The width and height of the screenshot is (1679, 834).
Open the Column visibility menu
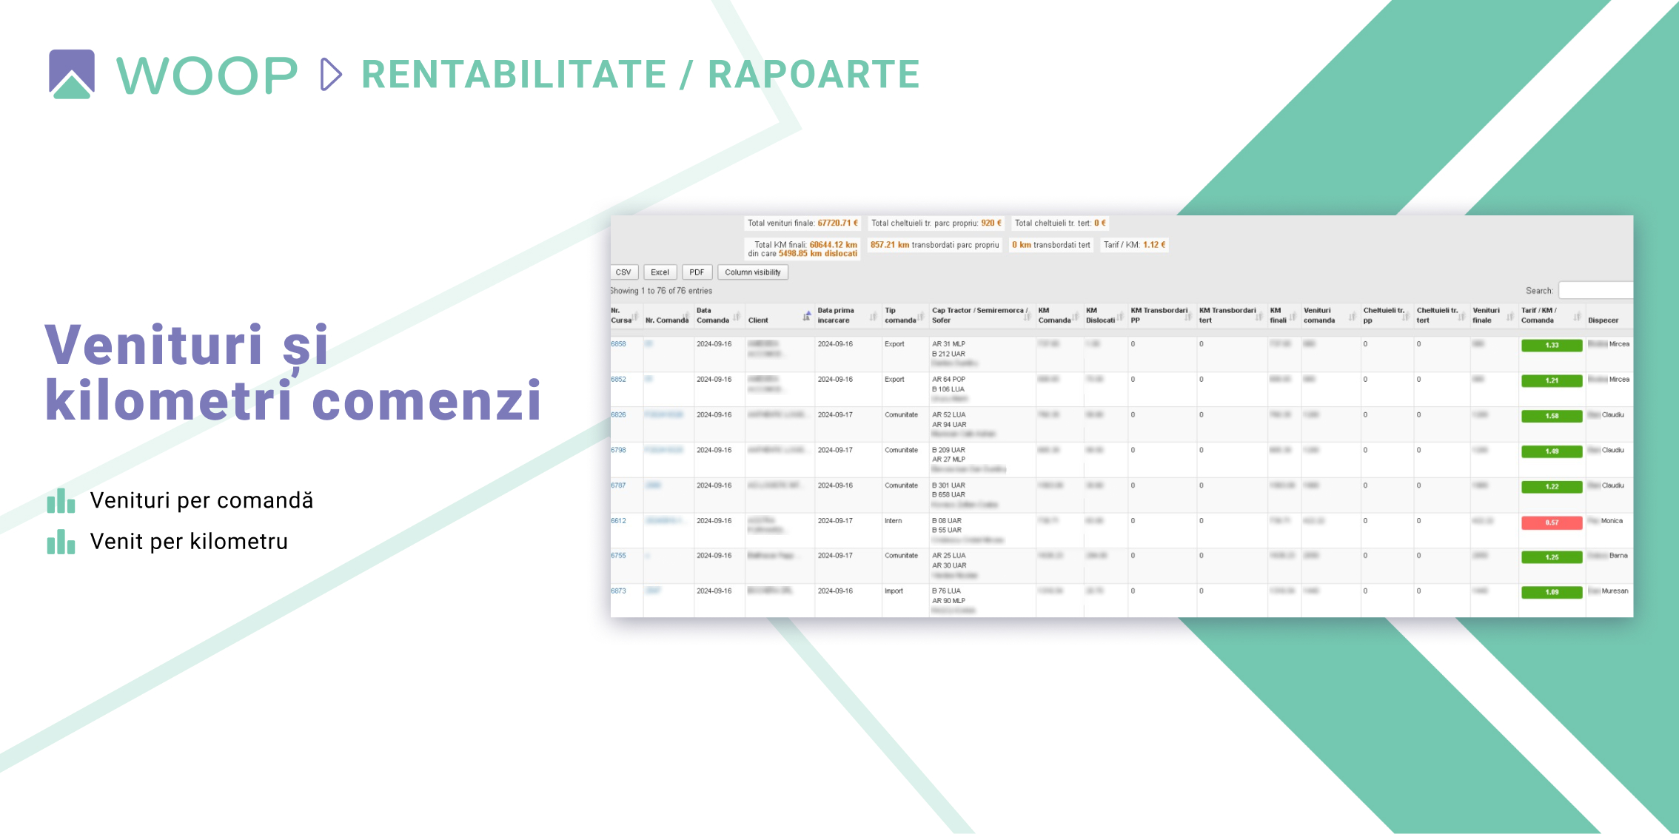tap(753, 272)
